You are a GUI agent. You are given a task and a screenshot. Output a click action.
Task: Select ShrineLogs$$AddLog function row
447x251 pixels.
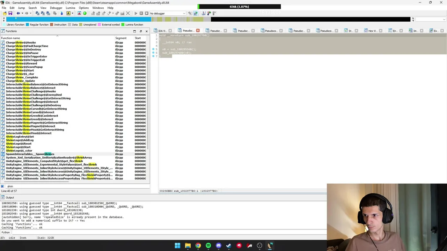click(73, 140)
